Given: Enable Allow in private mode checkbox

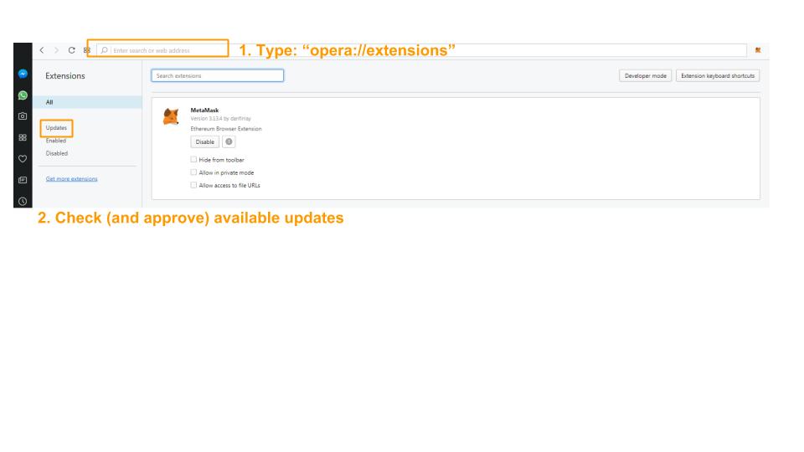Looking at the screenshot, I should pos(193,172).
